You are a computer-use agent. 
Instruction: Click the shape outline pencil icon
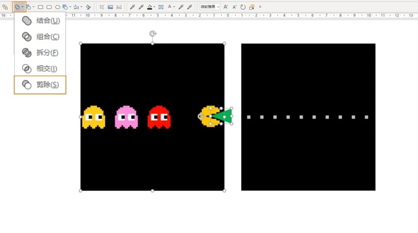[x=76, y=7]
